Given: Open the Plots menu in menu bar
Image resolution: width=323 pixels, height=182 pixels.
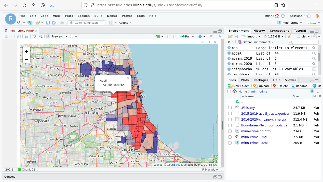Looking at the screenshot, I should pos(69,16).
